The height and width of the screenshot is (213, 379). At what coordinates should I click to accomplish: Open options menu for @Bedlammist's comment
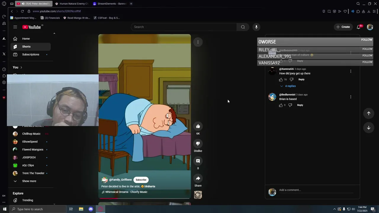pyautogui.click(x=351, y=97)
